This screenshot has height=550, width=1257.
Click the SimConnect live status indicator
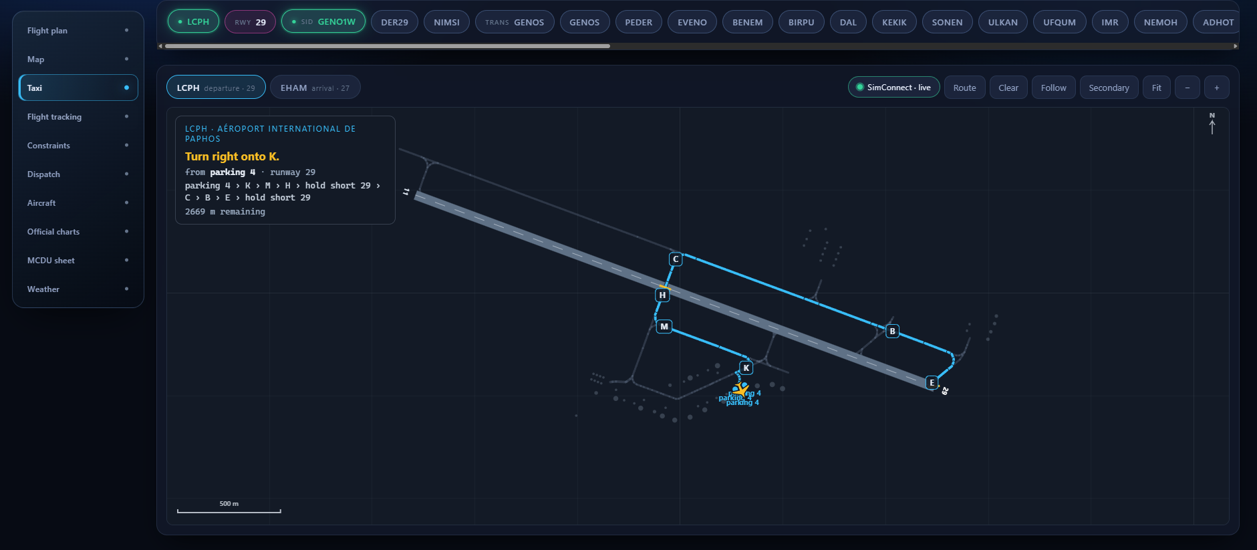coord(894,88)
